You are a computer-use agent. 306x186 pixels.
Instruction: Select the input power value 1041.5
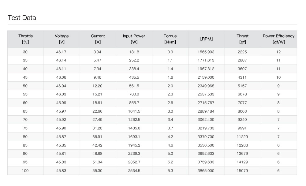[134, 111]
